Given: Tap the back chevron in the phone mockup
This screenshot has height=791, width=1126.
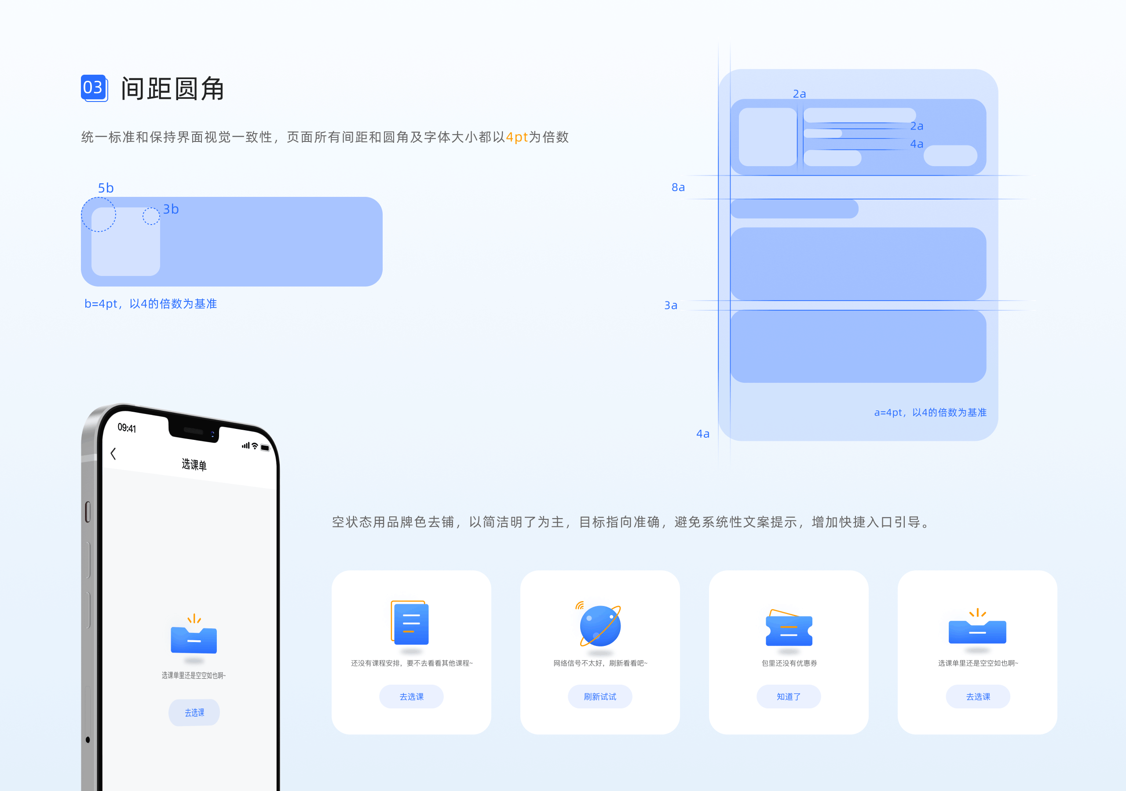Looking at the screenshot, I should [113, 454].
